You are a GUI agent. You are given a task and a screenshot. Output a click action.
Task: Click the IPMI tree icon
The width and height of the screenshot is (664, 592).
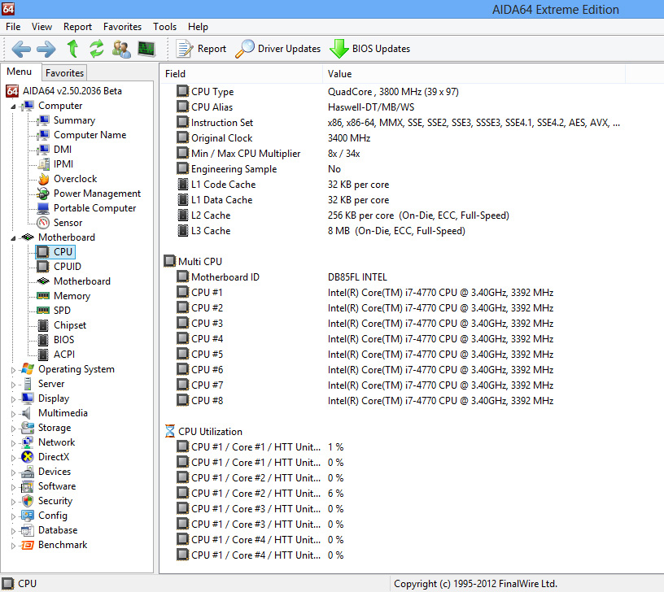click(x=44, y=164)
